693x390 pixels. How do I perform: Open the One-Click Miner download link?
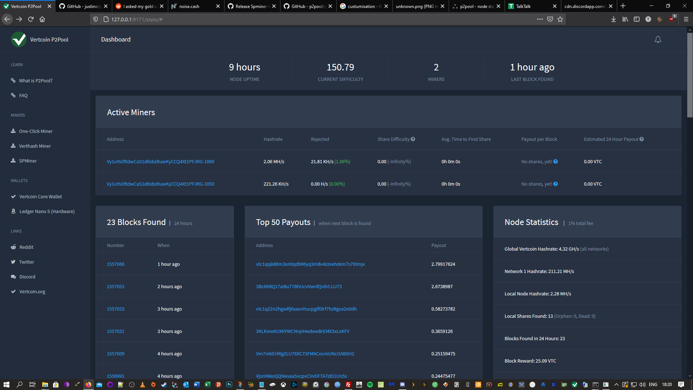[36, 131]
